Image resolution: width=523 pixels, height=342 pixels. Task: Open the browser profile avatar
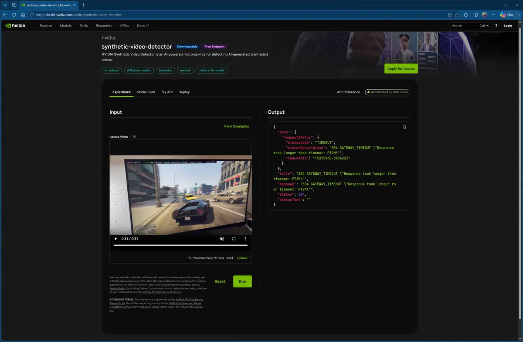pyautogui.click(x=485, y=14)
